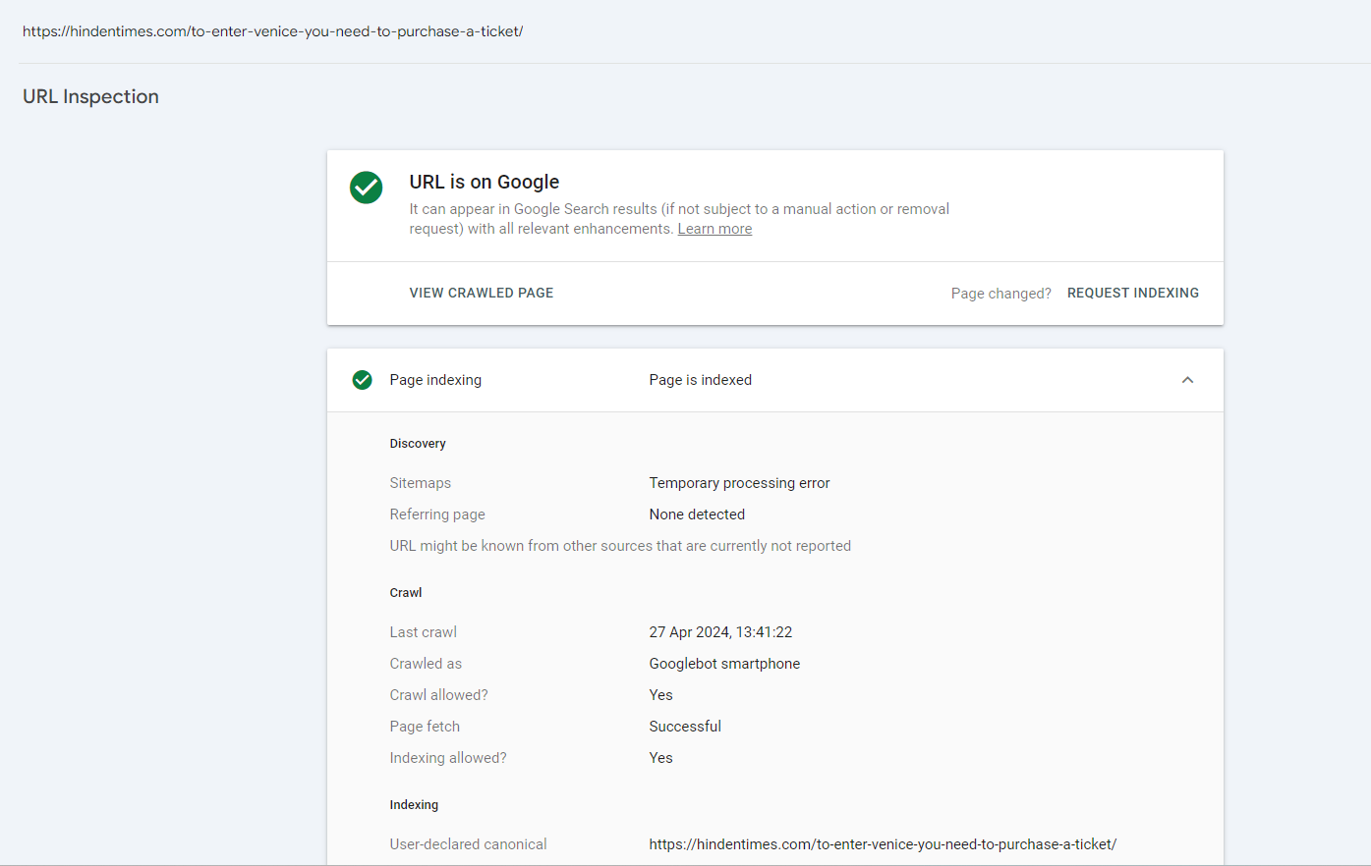Click the None detected referring page value

[x=697, y=514]
